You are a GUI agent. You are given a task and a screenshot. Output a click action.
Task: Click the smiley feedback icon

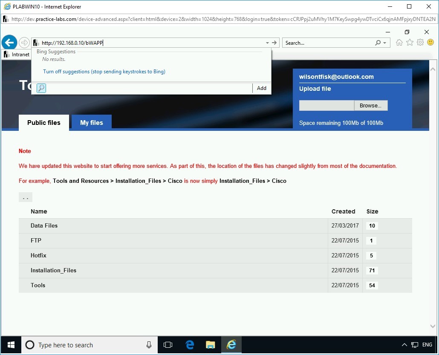430,42
